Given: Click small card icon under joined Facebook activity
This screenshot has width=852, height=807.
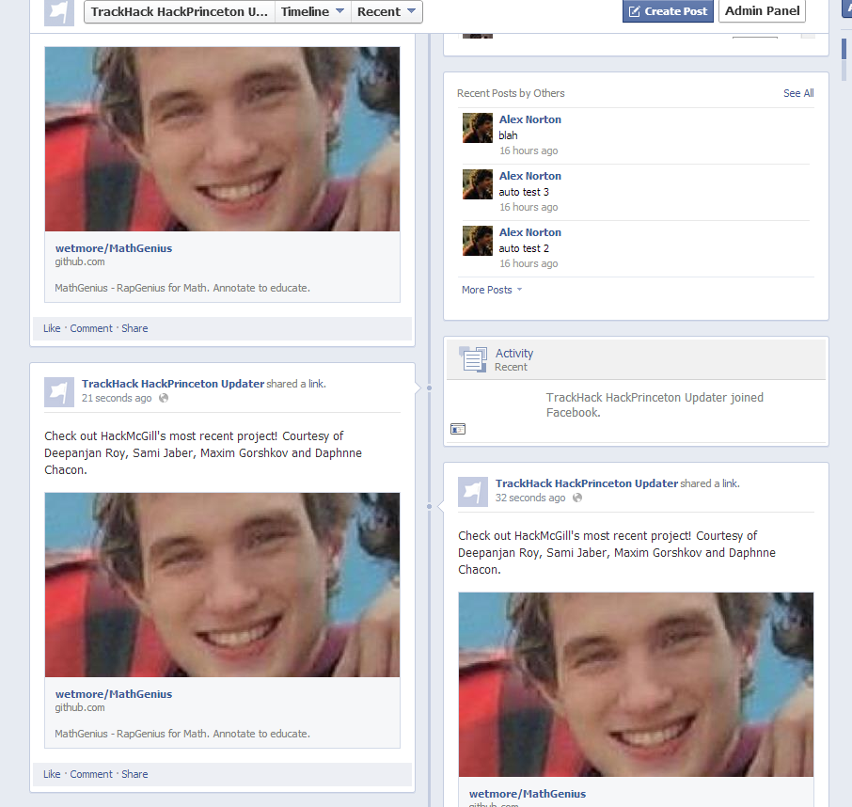Looking at the screenshot, I should point(458,429).
